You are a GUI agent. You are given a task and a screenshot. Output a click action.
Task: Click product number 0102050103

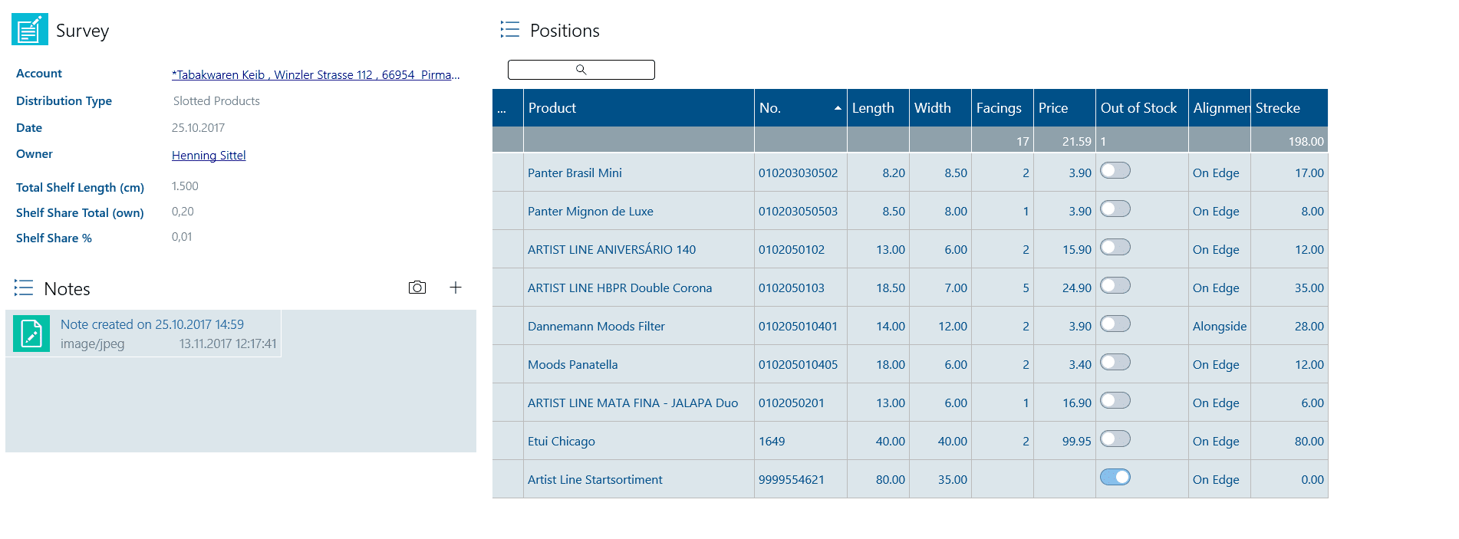pos(792,288)
